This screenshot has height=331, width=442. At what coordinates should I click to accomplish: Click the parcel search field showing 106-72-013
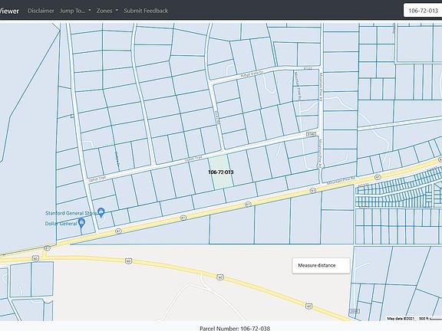coord(423,11)
